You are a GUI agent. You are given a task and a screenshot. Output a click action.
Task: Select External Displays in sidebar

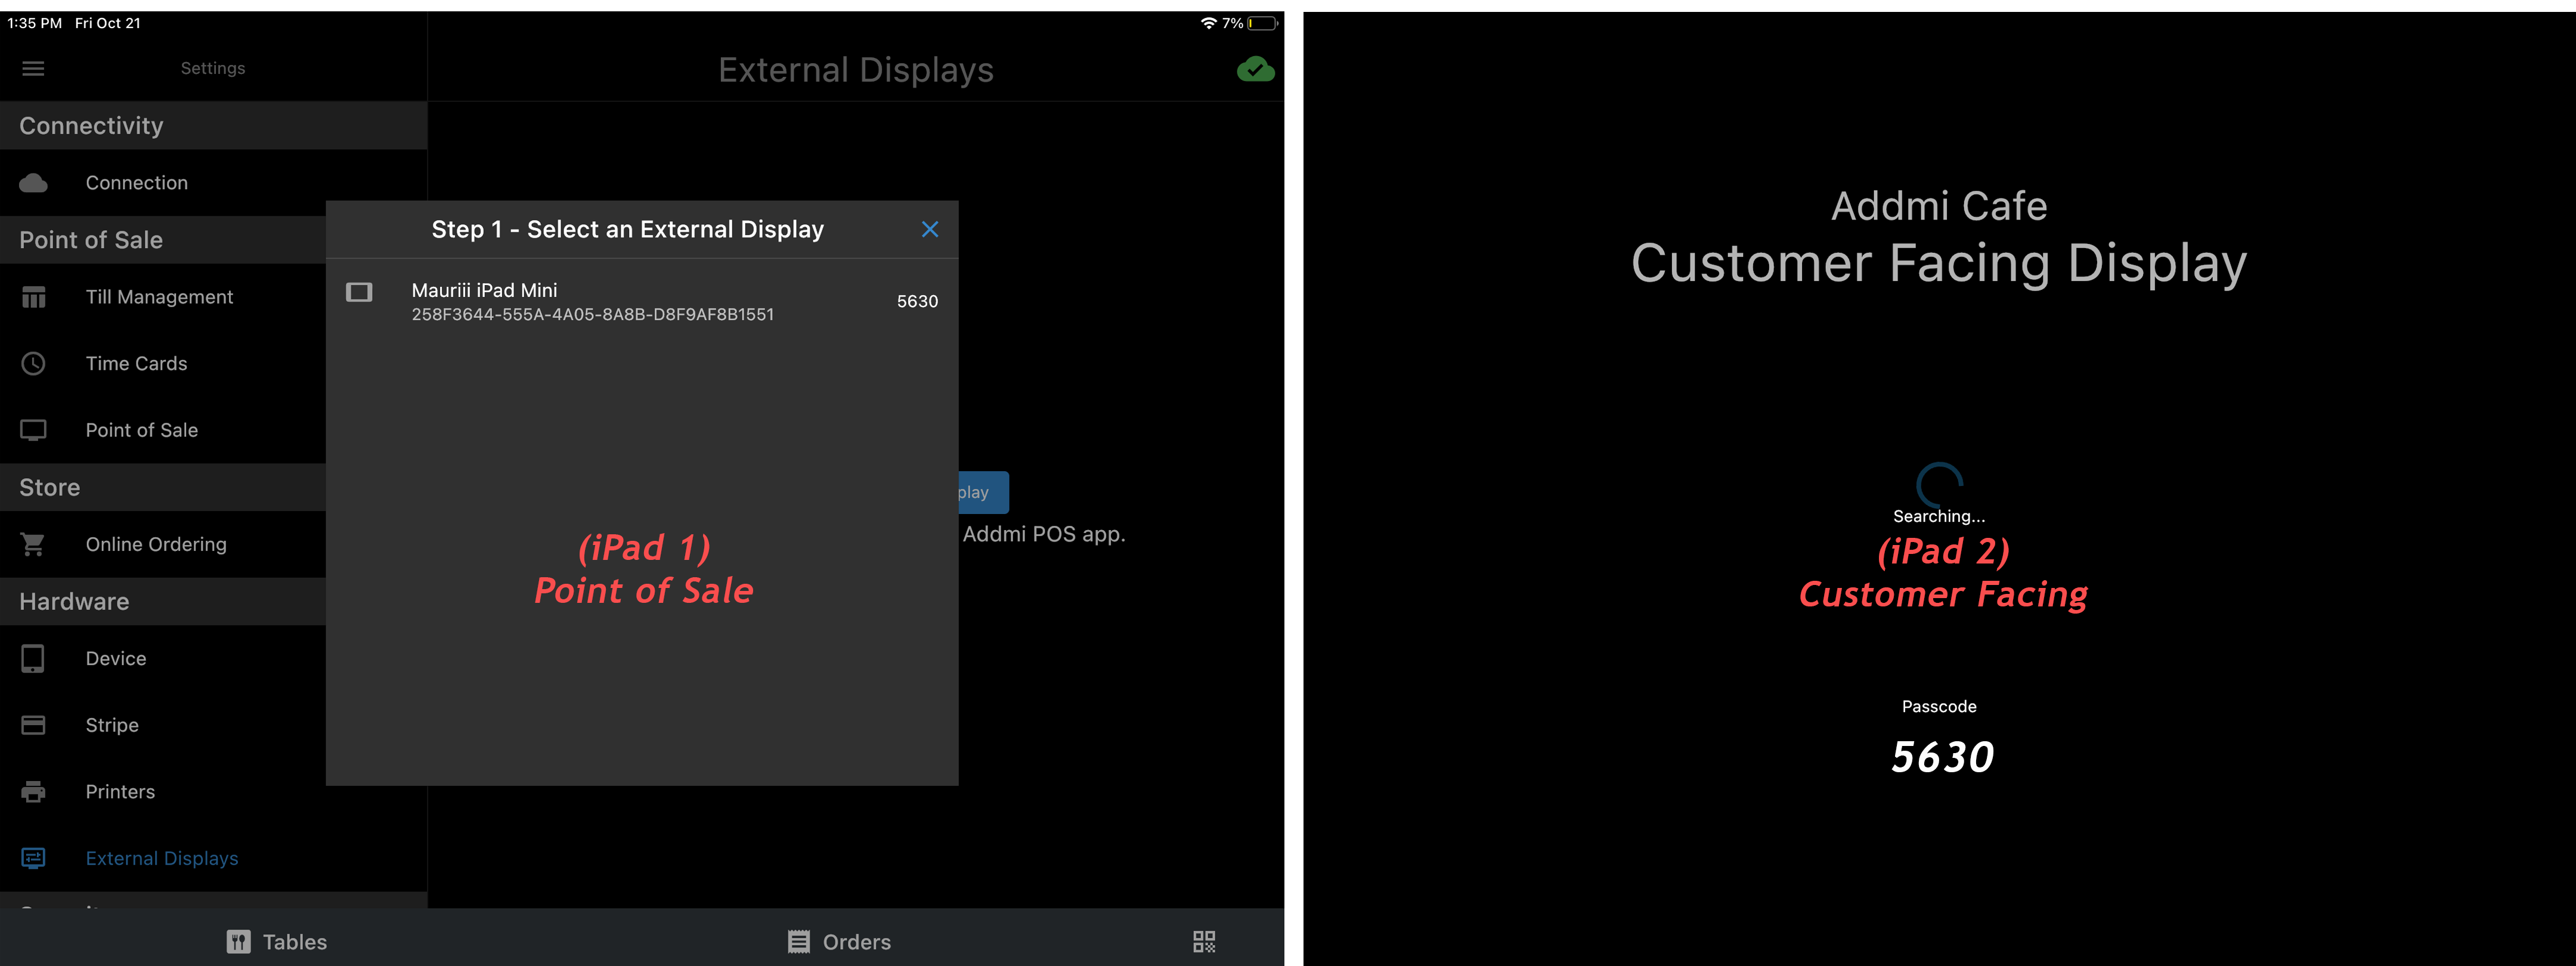161,858
